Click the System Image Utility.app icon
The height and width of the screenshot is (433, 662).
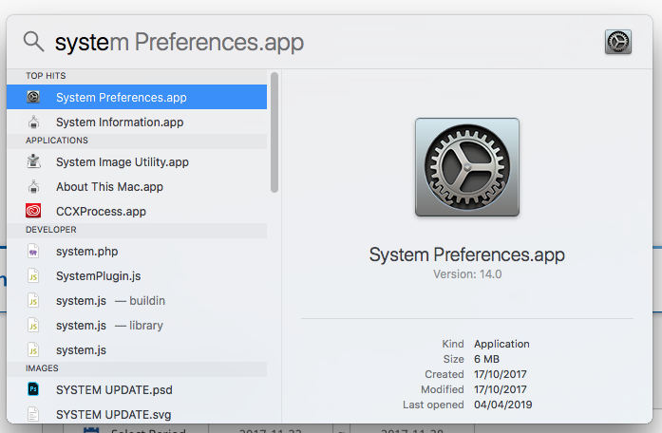[33, 162]
